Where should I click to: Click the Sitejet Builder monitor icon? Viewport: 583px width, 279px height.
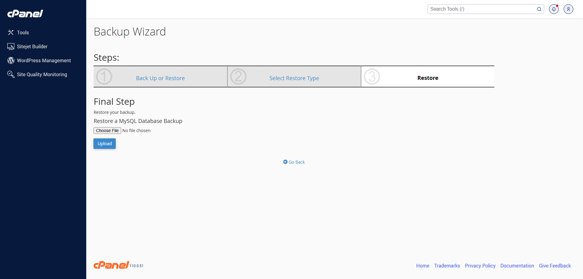(11, 46)
